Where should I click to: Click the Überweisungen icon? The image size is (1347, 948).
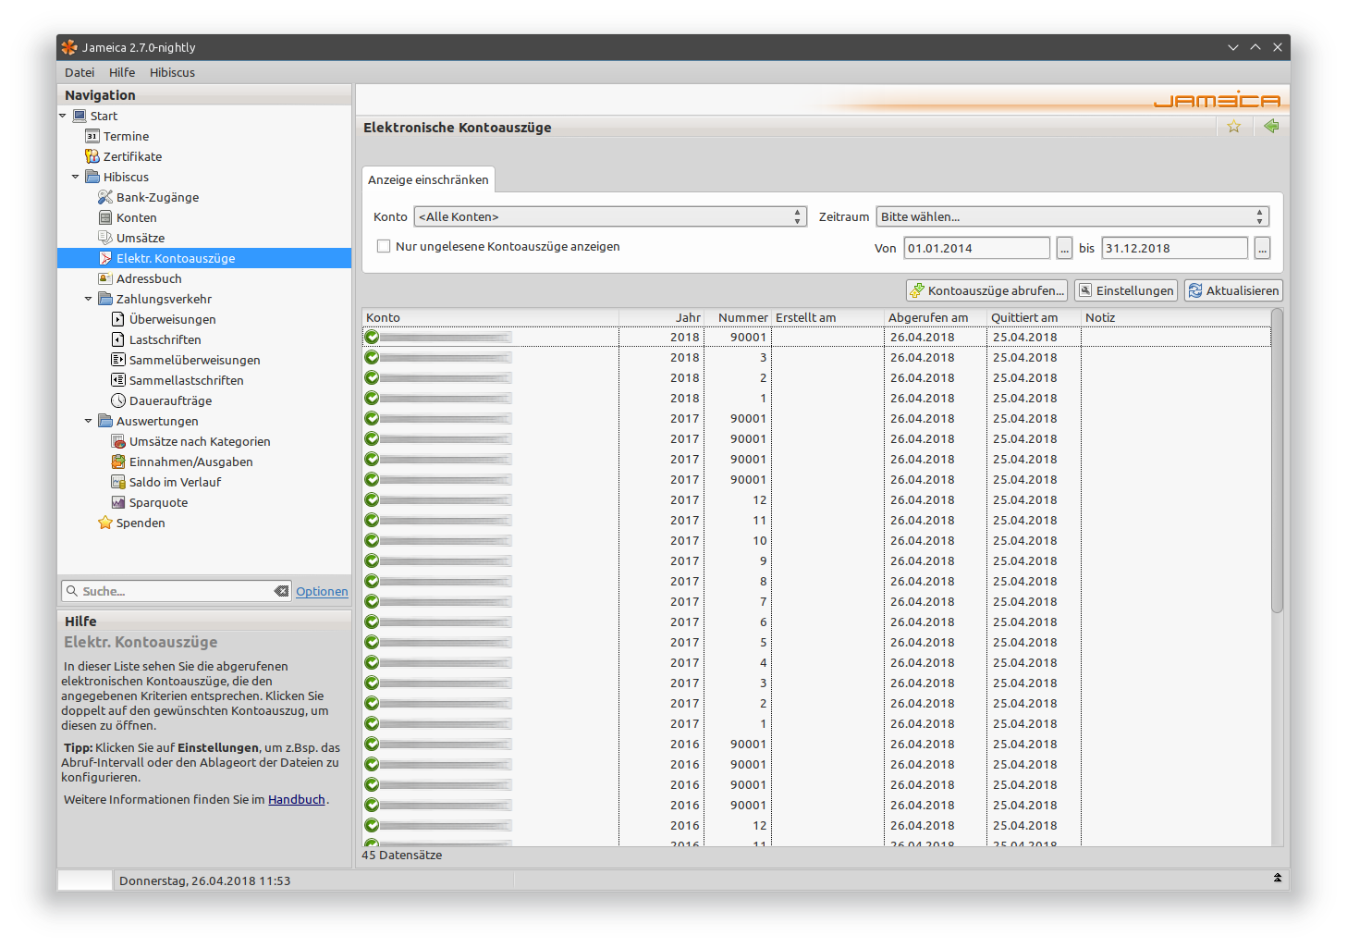[x=118, y=319]
